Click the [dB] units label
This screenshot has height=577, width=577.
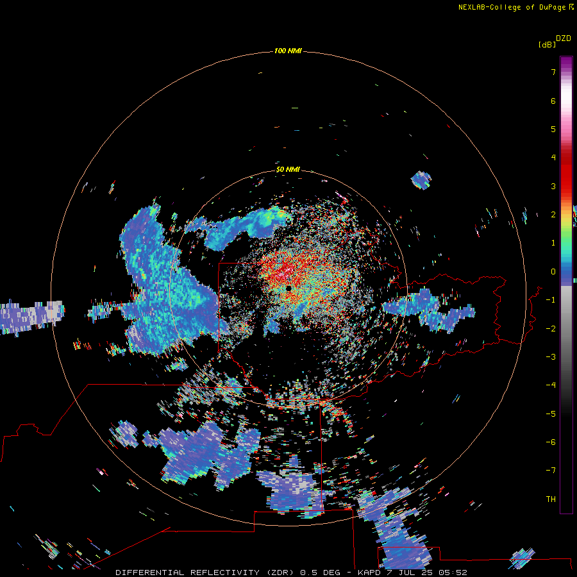[547, 44]
